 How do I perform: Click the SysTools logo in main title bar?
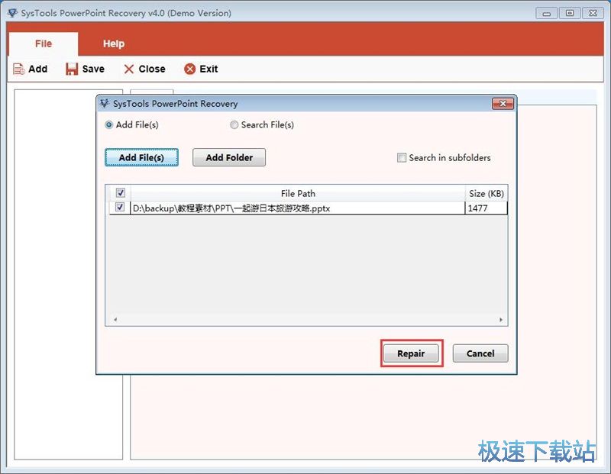click(12, 13)
